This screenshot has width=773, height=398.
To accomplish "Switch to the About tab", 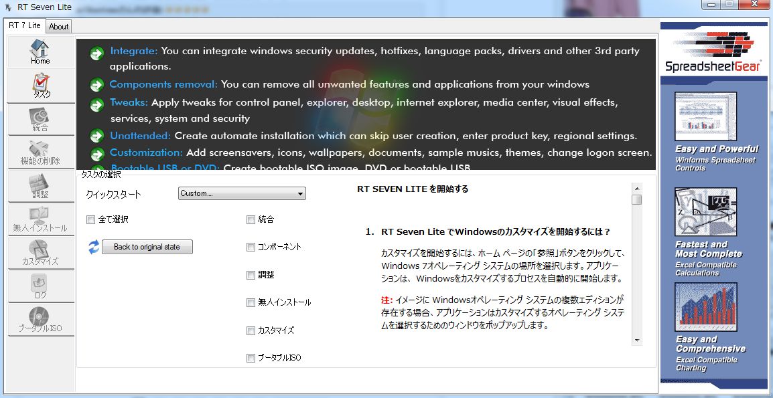I will [59, 27].
